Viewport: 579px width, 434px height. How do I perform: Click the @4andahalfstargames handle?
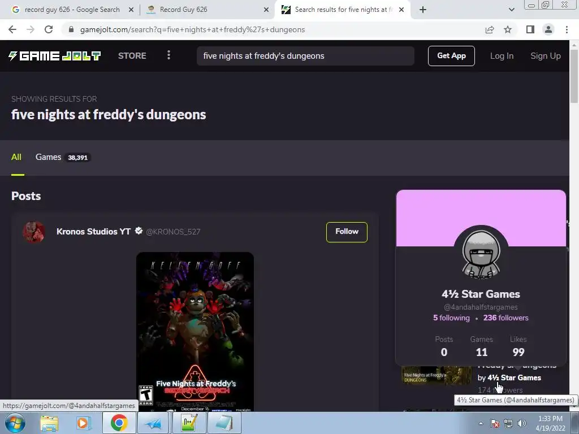[481, 307]
